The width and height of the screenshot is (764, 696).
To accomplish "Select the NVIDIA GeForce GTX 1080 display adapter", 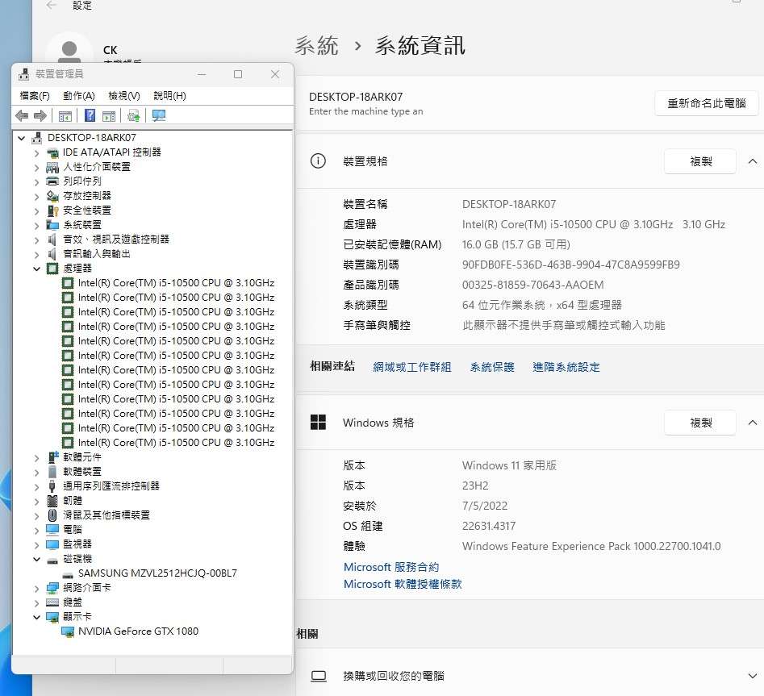I will pyautogui.click(x=139, y=631).
